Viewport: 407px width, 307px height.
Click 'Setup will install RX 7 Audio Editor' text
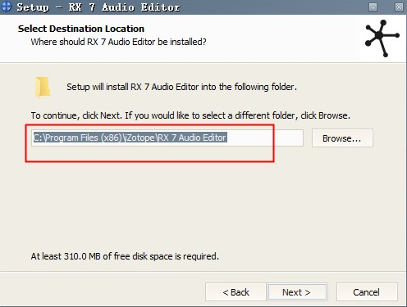coord(181,87)
